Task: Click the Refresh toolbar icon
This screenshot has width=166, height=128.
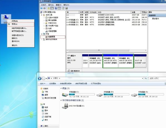Action: 63,8
